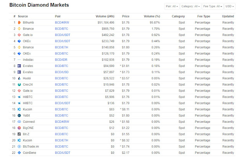Click the CoinBene exchange icon
Screen dimensions: 245x158
[x=19, y=153]
